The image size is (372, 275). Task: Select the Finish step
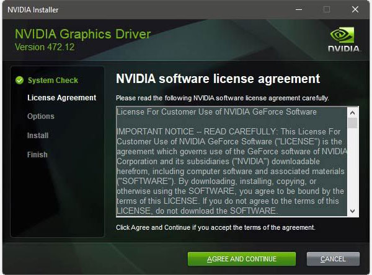point(37,155)
